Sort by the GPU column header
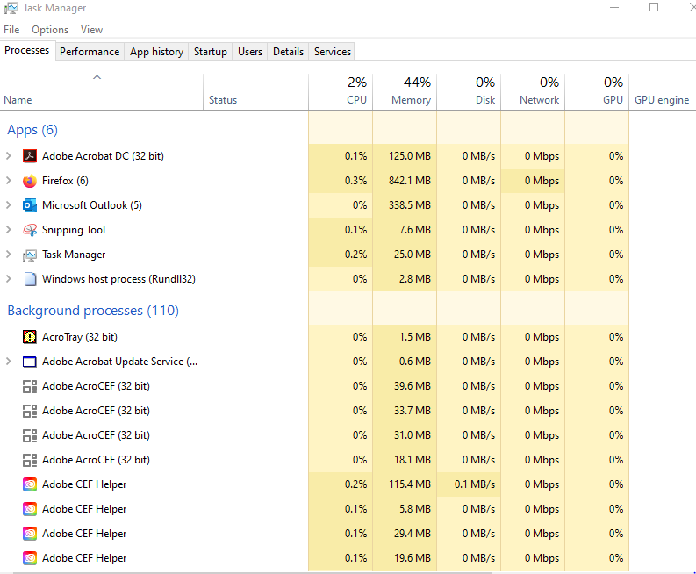The width and height of the screenshot is (696, 574). [597, 91]
